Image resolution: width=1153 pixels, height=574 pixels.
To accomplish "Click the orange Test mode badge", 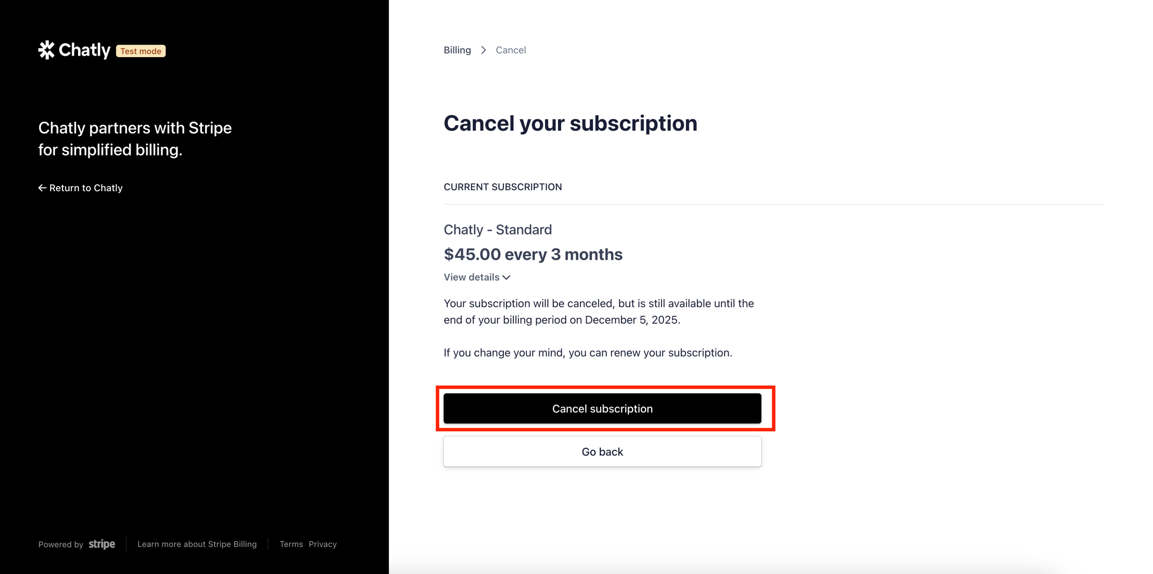I will click(141, 51).
